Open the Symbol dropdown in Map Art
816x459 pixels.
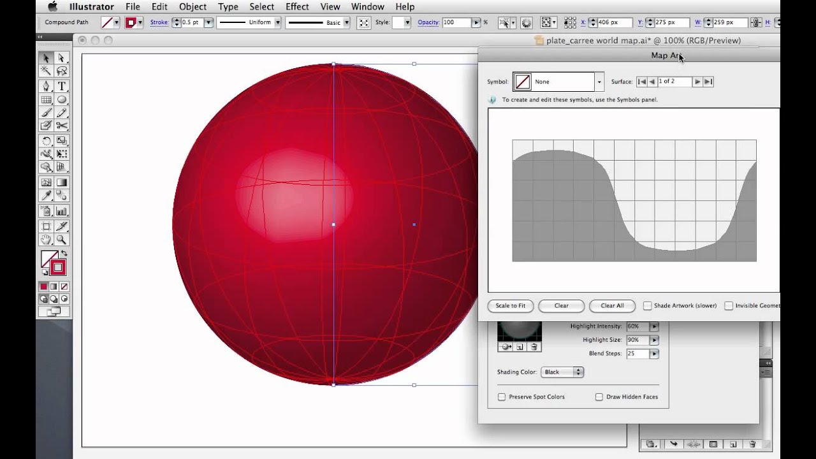[599, 82]
